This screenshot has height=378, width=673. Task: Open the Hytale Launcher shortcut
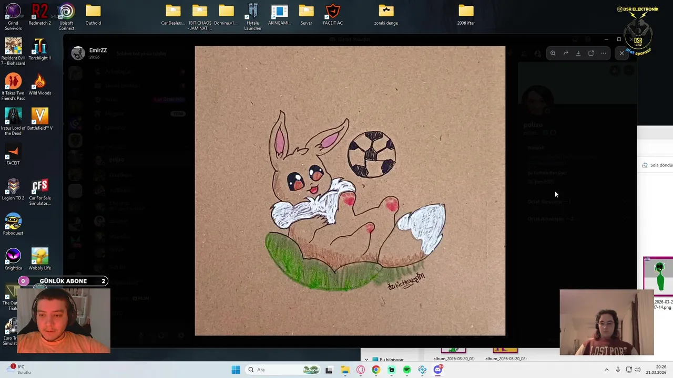pyautogui.click(x=253, y=17)
